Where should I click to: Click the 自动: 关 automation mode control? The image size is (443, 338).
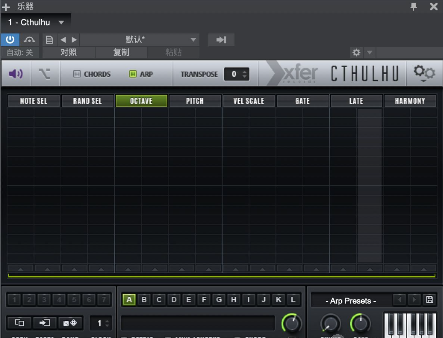point(20,52)
